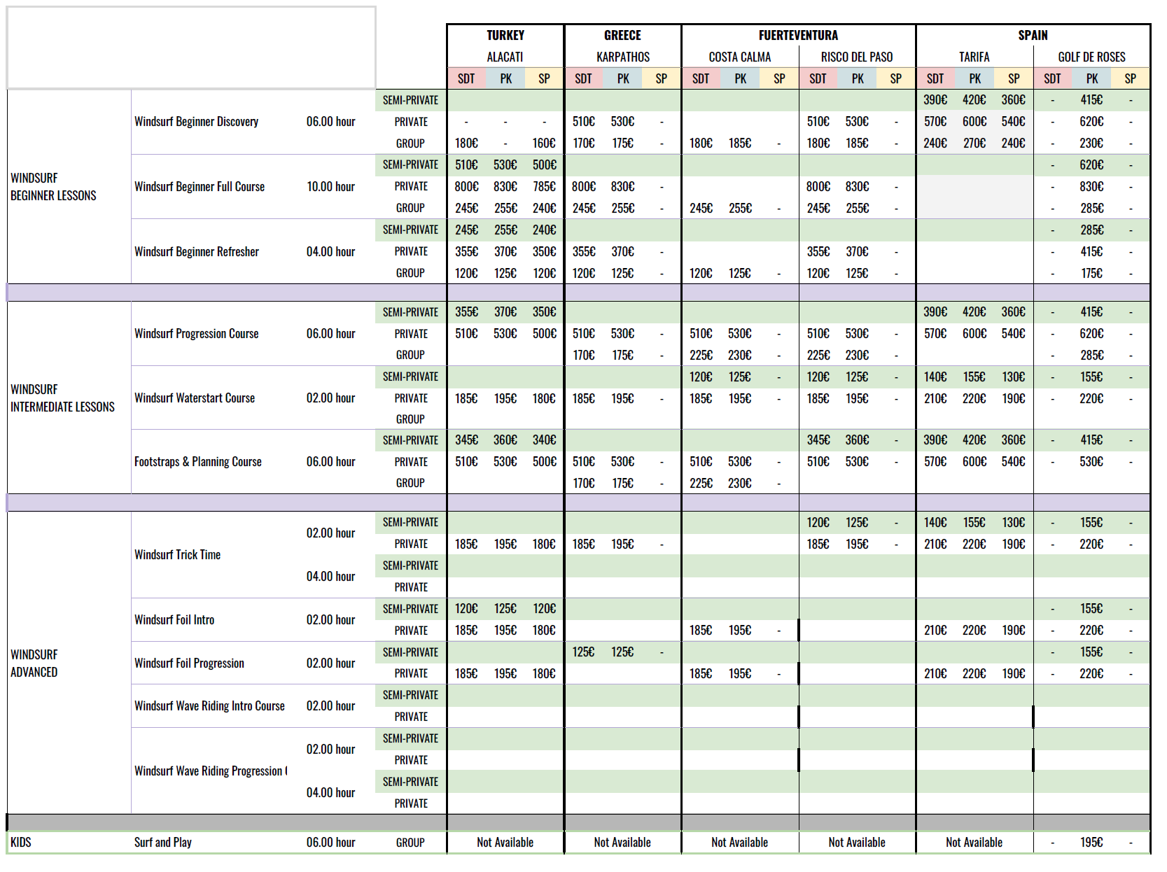Select the 125€ Karpathos SDT Foil Progression price
Viewport: 1167px width, 872px height.
point(583,652)
